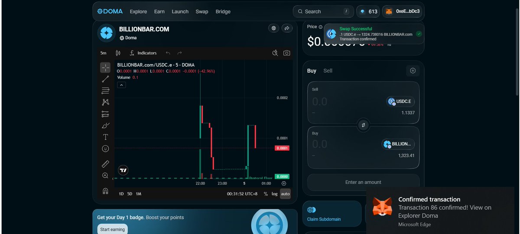The image size is (520, 234).
Task: Click the Search box in header
Action: 323,12
